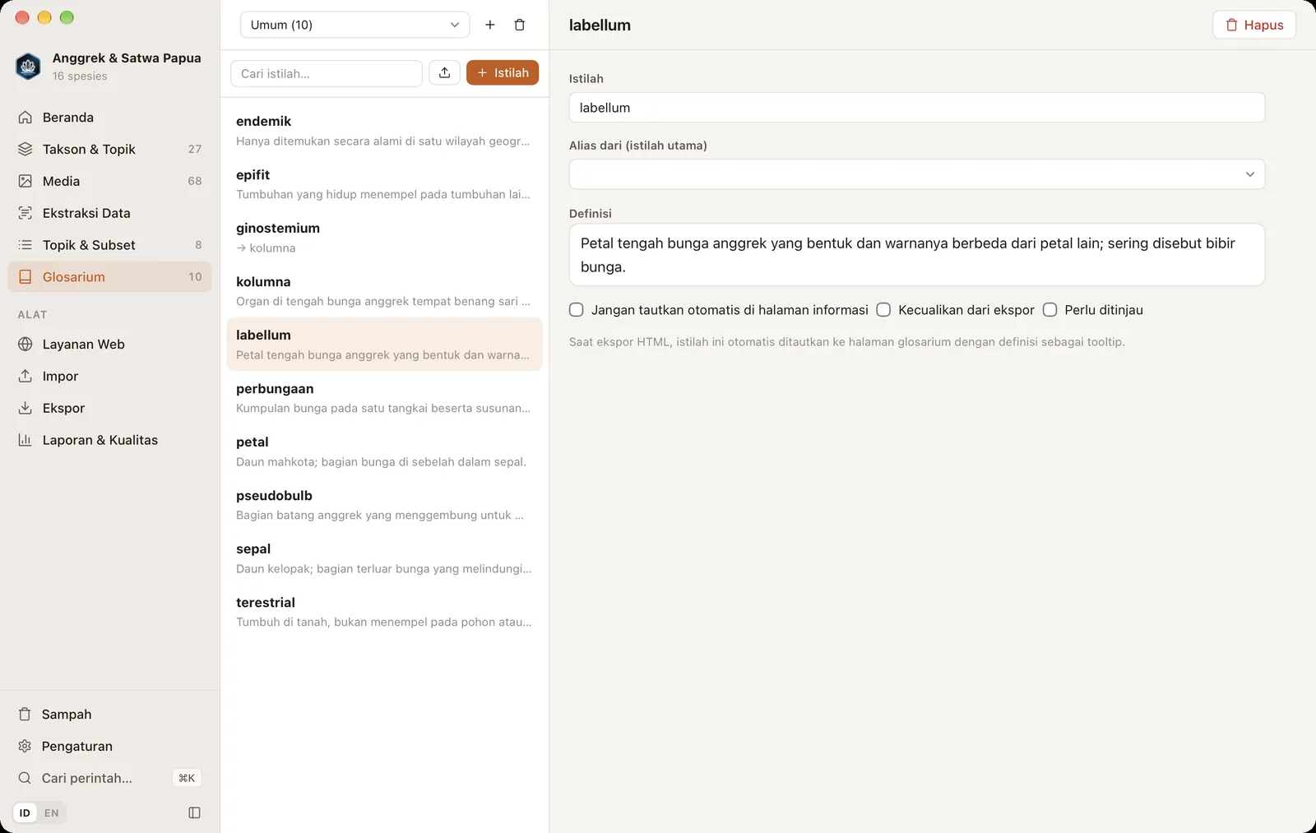Select the ginostemium glossary entry
Image resolution: width=1316 pixels, height=833 pixels.
pyautogui.click(x=384, y=238)
